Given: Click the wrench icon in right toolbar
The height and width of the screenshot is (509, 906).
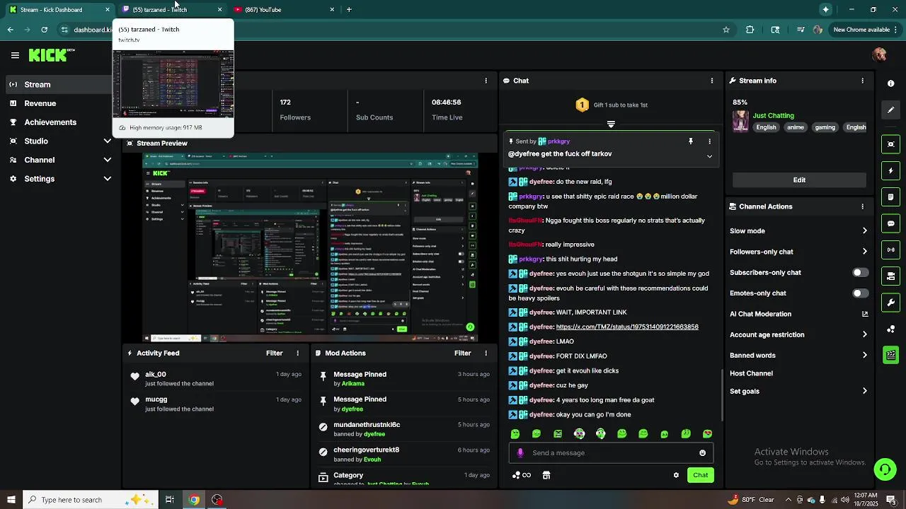Looking at the screenshot, I should tap(890, 303).
